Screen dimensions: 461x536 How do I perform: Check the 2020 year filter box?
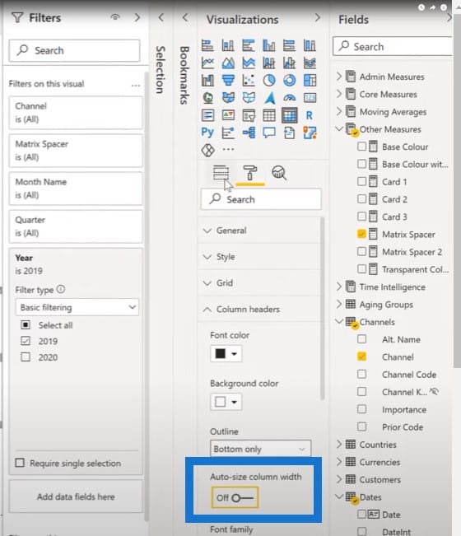tap(26, 357)
